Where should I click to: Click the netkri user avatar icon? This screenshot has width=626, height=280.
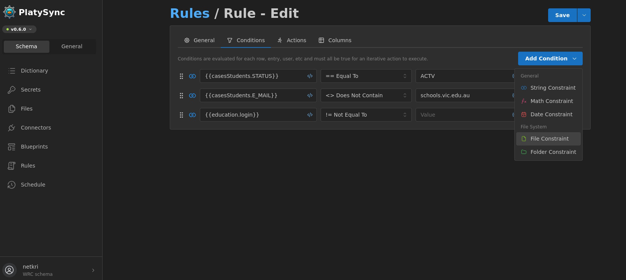click(x=9, y=270)
